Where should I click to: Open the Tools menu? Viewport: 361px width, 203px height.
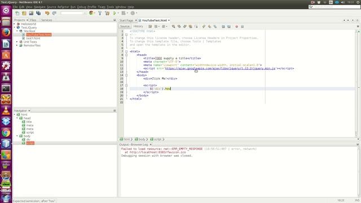tap(110, 7)
